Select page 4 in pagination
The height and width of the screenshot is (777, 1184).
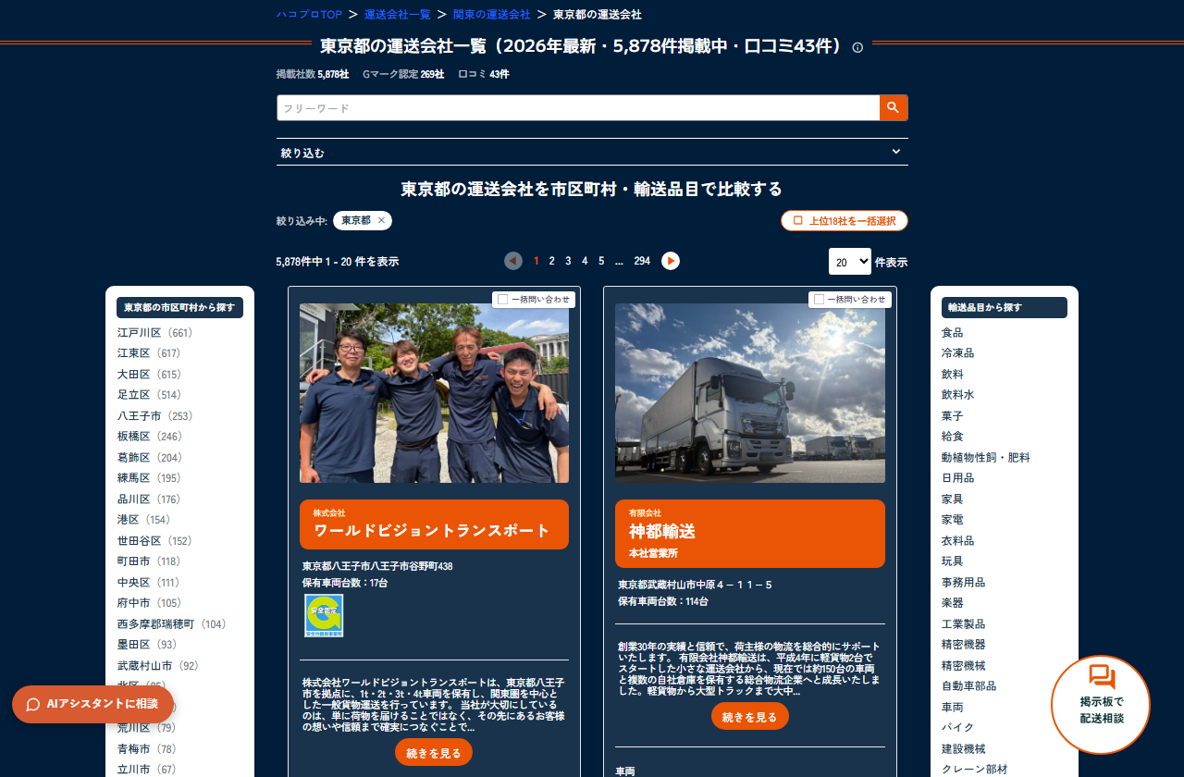585,261
